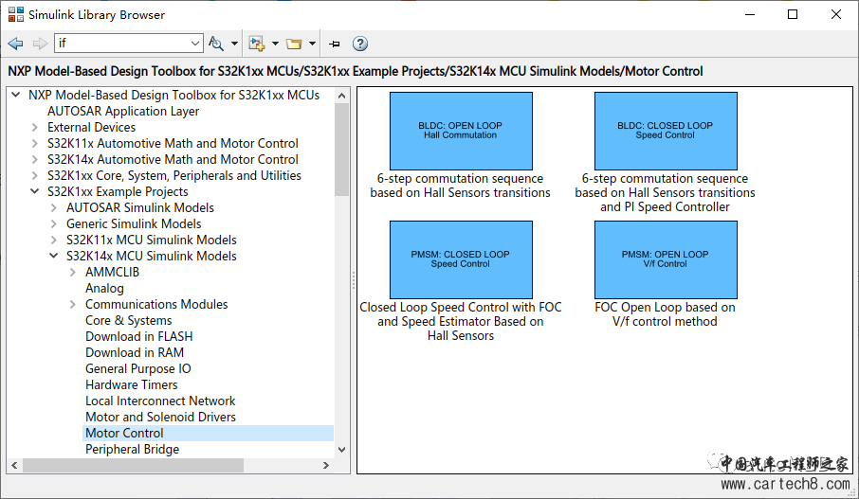Click the pin stay-on-top icon

tap(335, 44)
